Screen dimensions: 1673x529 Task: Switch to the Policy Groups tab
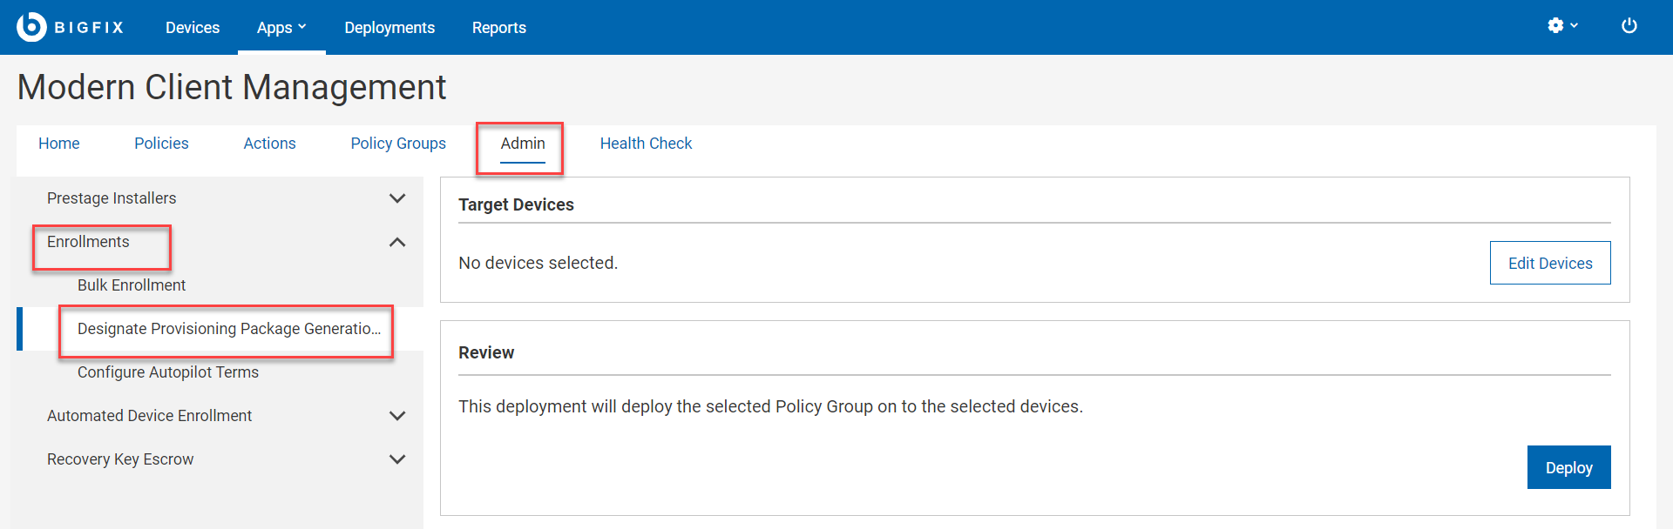(x=398, y=143)
